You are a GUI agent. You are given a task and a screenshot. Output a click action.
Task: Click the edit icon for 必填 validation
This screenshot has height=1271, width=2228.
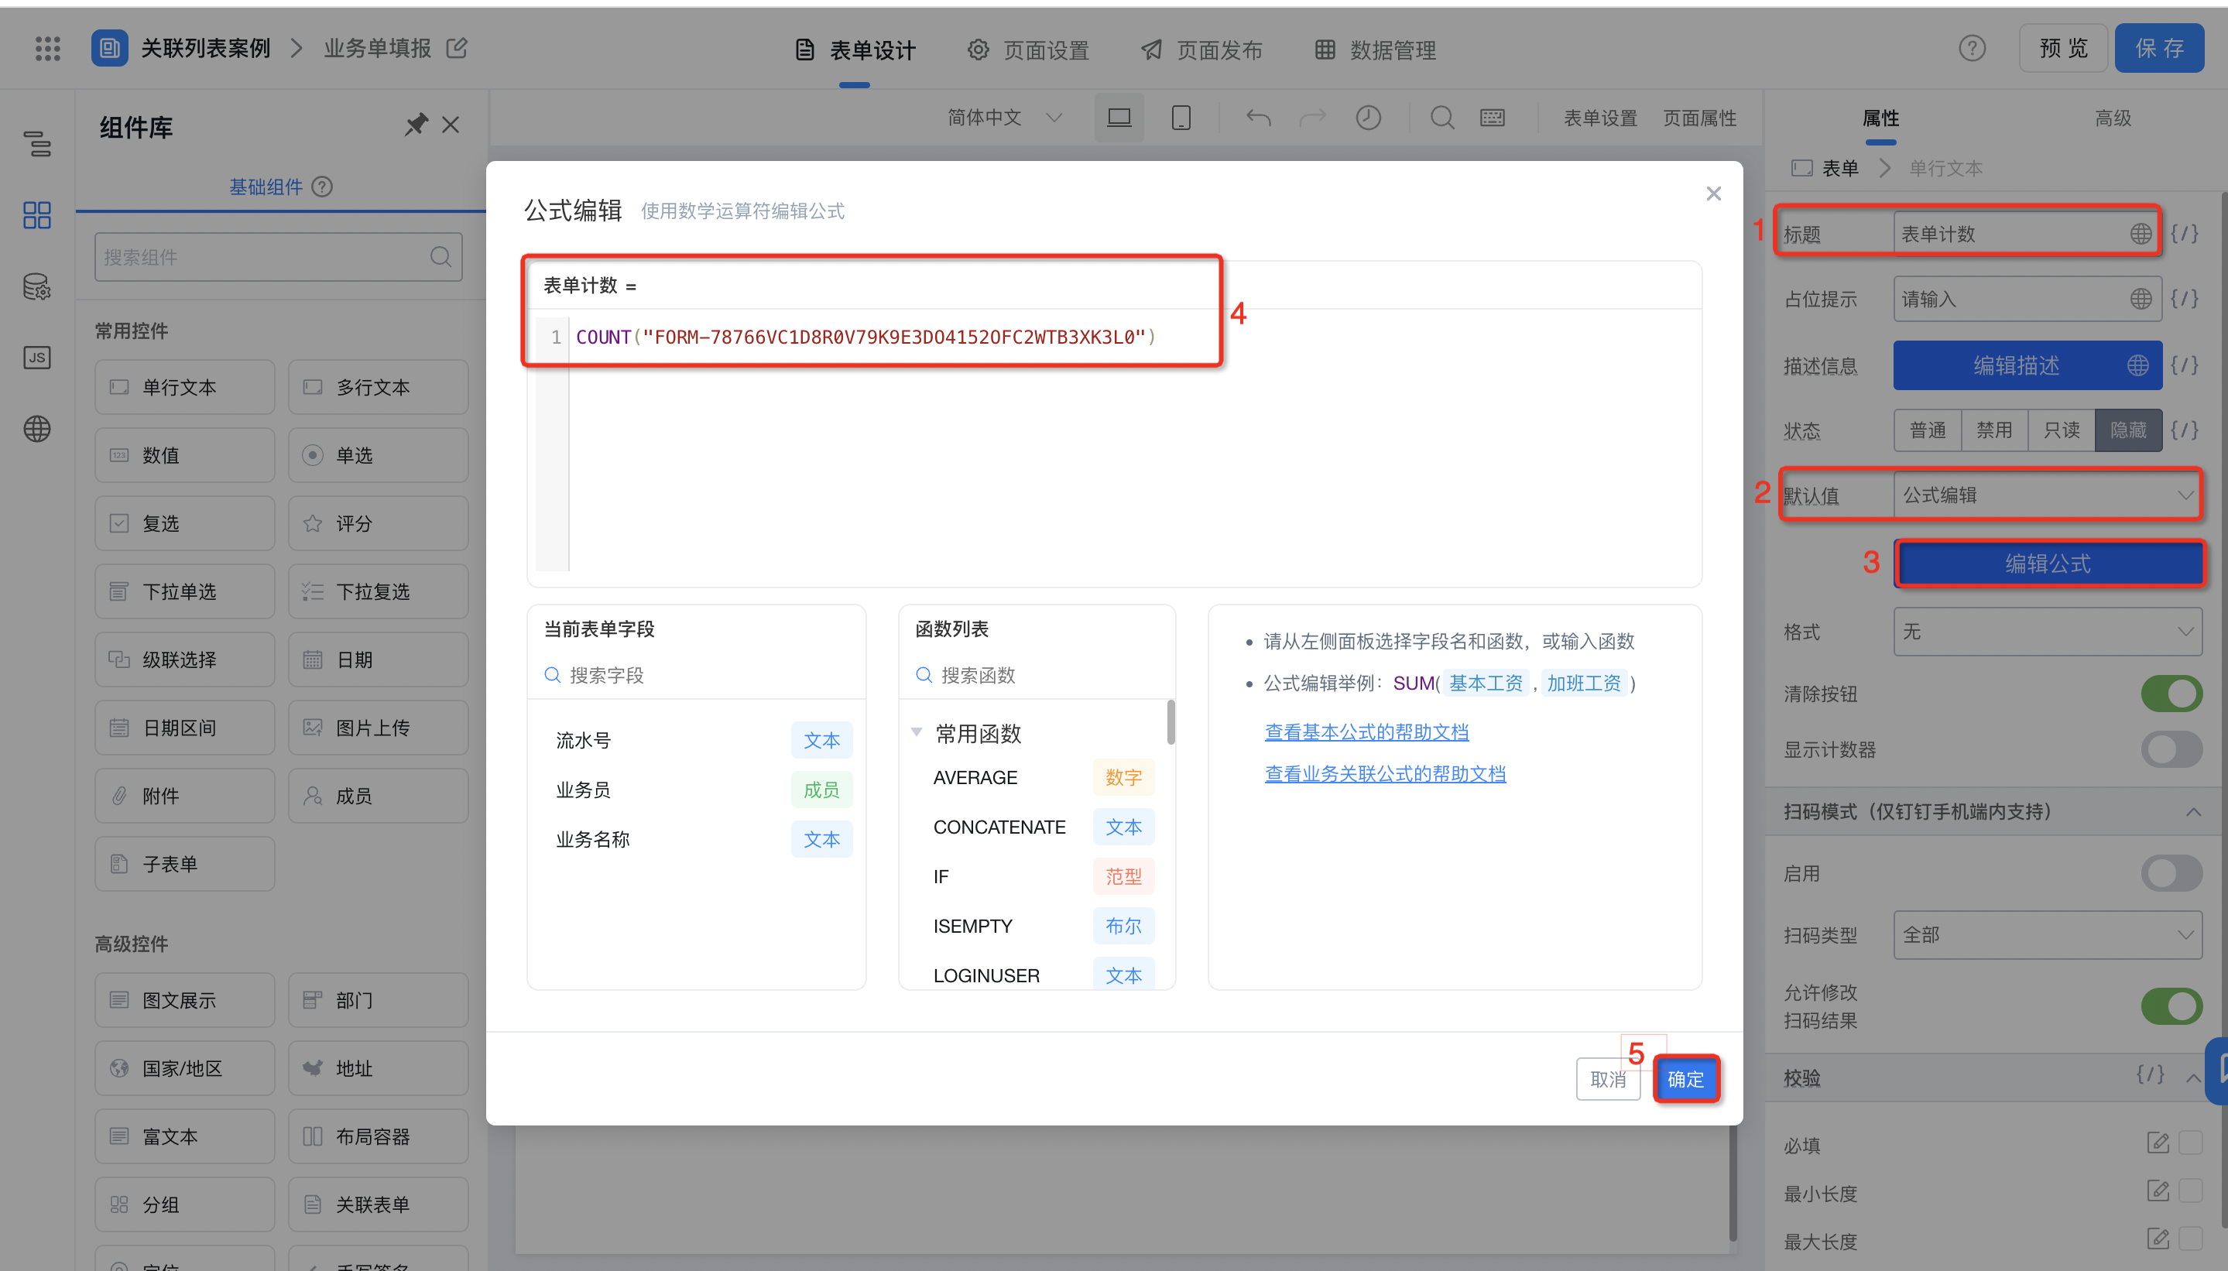pyautogui.click(x=2158, y=1142)
